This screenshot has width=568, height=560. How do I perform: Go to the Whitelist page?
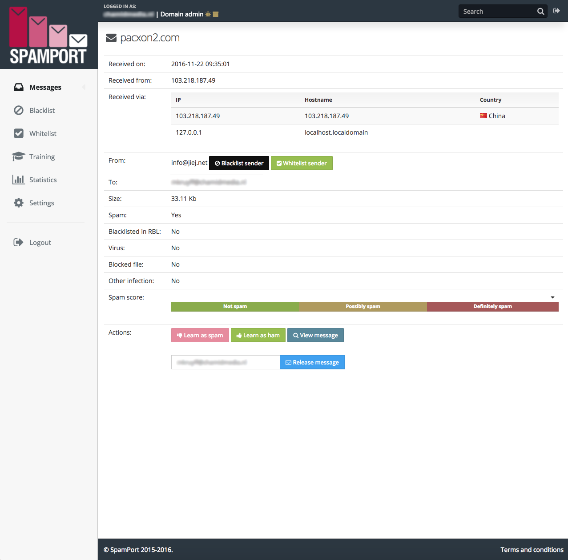click(x=43, y=133)
